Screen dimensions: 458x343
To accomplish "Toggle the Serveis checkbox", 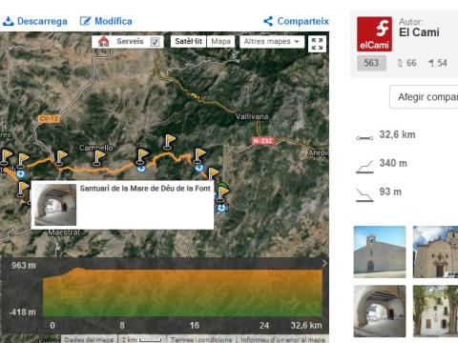I will pyautogui.click(x=155, y=42).
